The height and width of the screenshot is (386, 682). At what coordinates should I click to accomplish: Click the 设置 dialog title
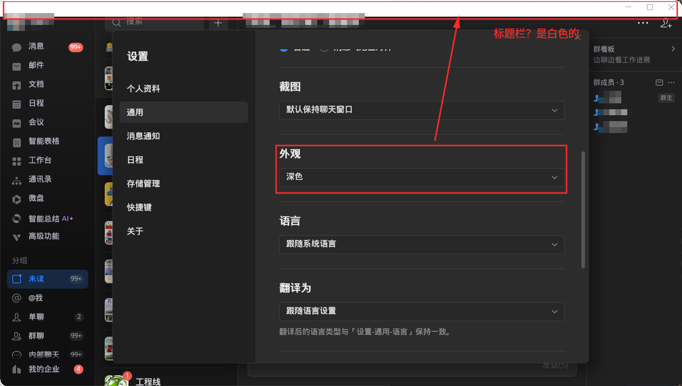click(137, 56)
